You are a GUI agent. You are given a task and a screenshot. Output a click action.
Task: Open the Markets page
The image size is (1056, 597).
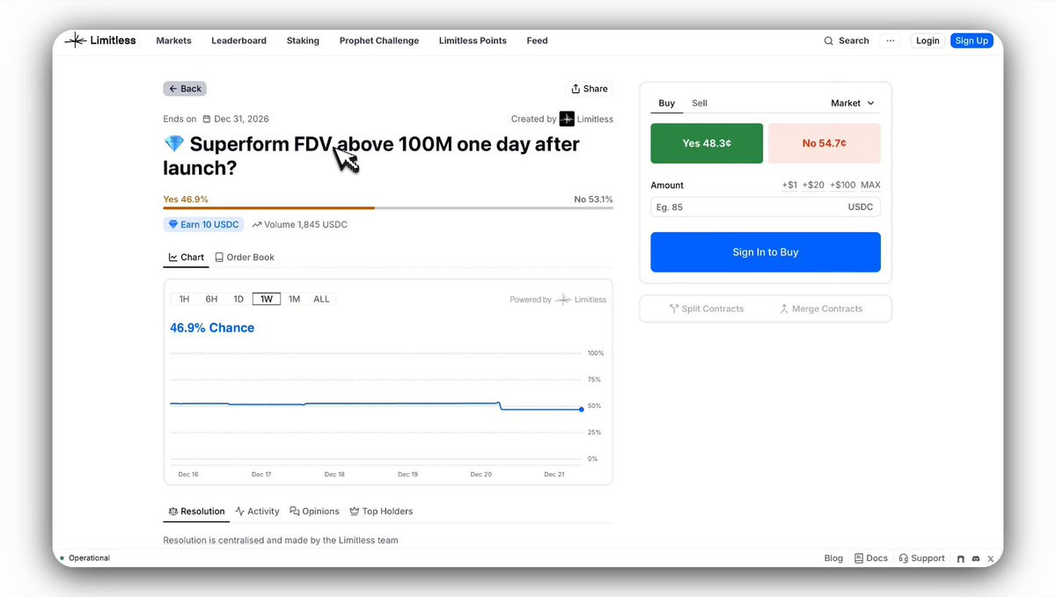coord(173,40)
